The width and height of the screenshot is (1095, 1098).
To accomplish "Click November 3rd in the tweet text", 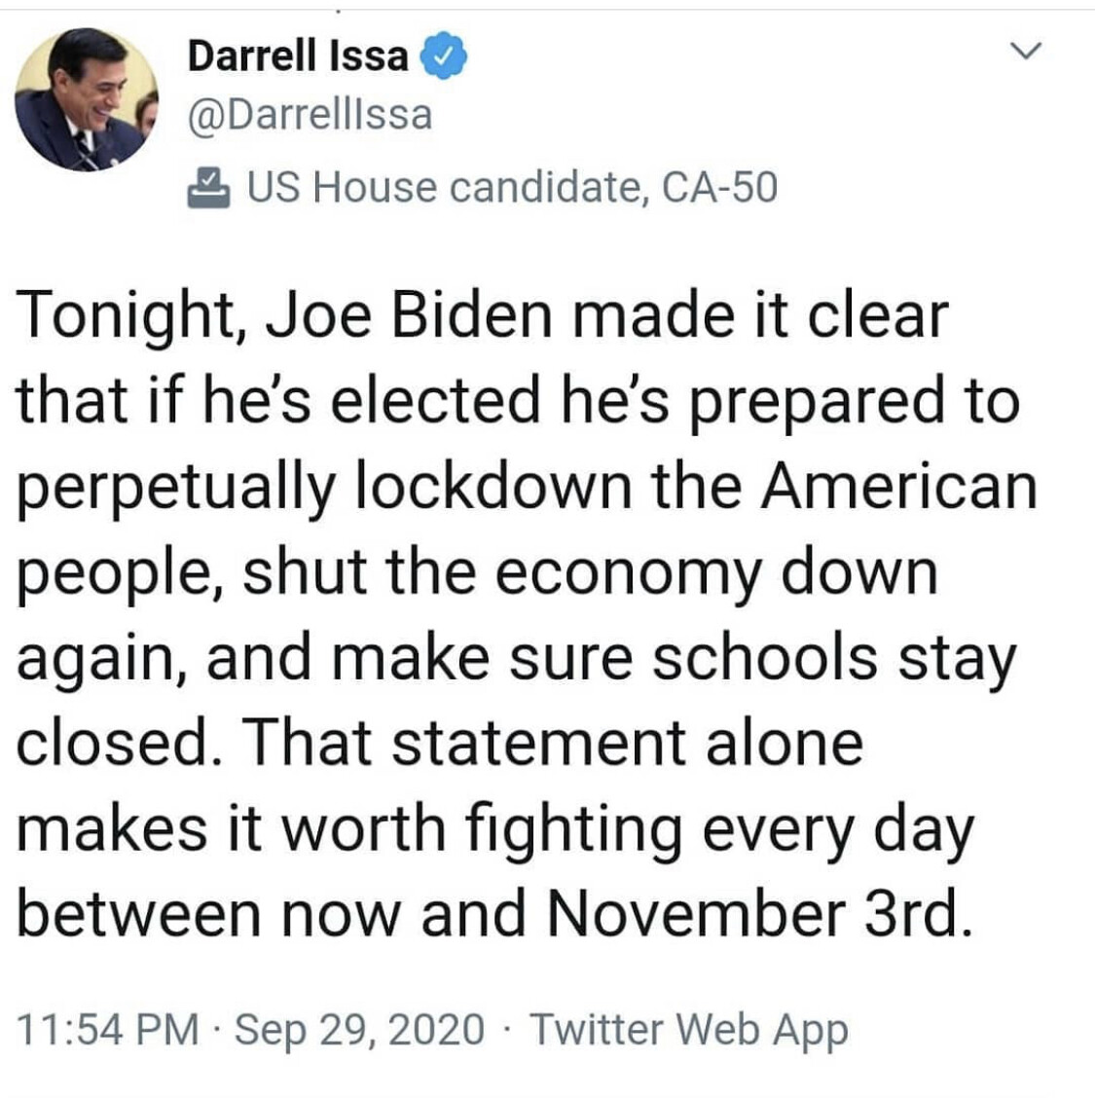I will click(x=758, y=914).
